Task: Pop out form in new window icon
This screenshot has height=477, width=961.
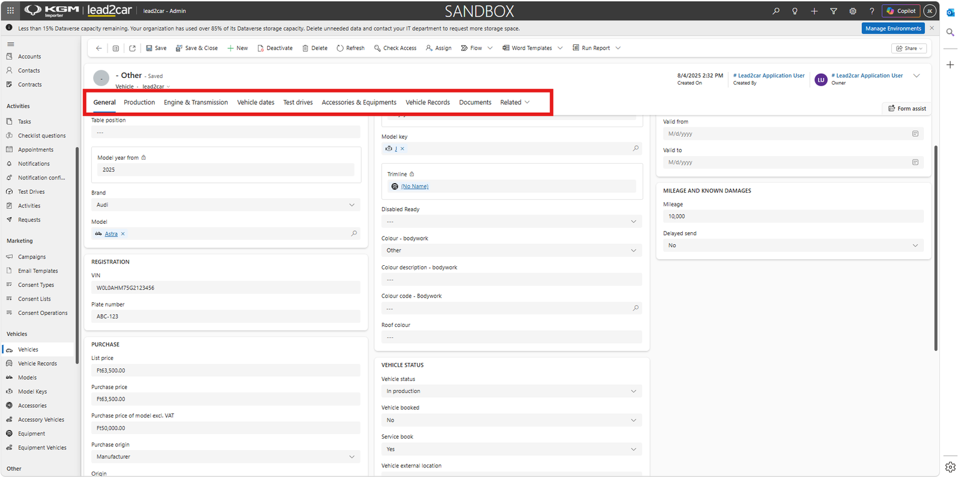Action: (132, 48)
